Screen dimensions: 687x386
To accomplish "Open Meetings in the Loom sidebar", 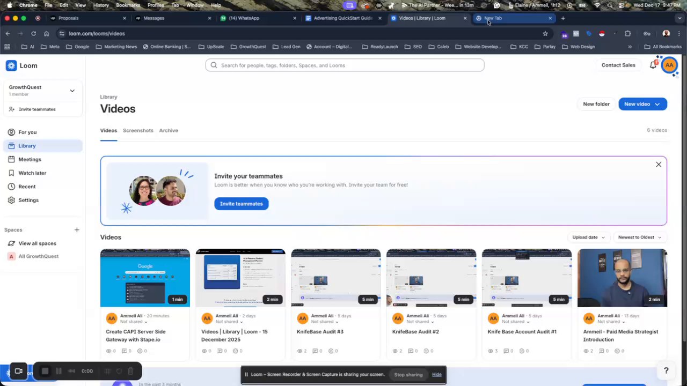I will 30,159.
